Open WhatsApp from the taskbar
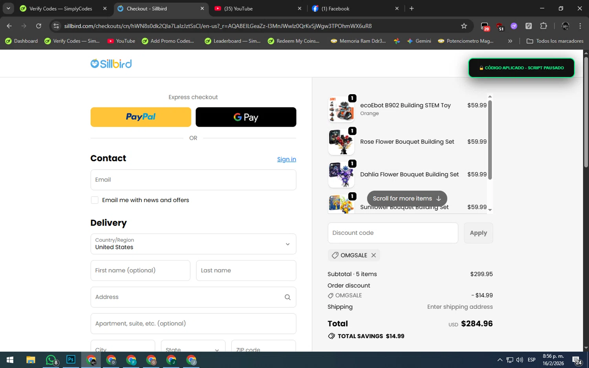589x368 pixels. (51, 360)
